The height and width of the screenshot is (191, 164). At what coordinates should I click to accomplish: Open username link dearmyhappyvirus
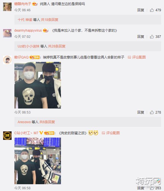tap(28, 31)
